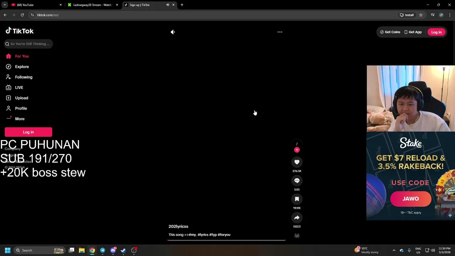Viewport: 455px width, 256px height.
Task: Mute the TikTok tab via its speaker icon
Action: click(x=168, y=5)
